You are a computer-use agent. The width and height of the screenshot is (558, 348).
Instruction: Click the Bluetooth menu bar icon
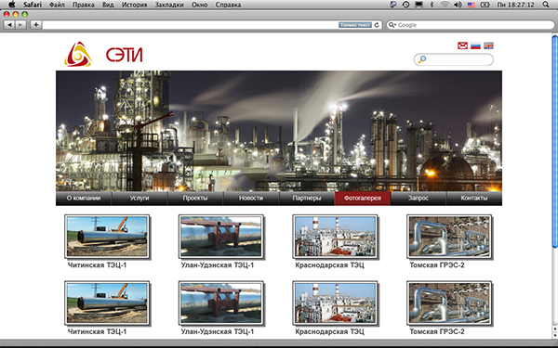point(432,5)
